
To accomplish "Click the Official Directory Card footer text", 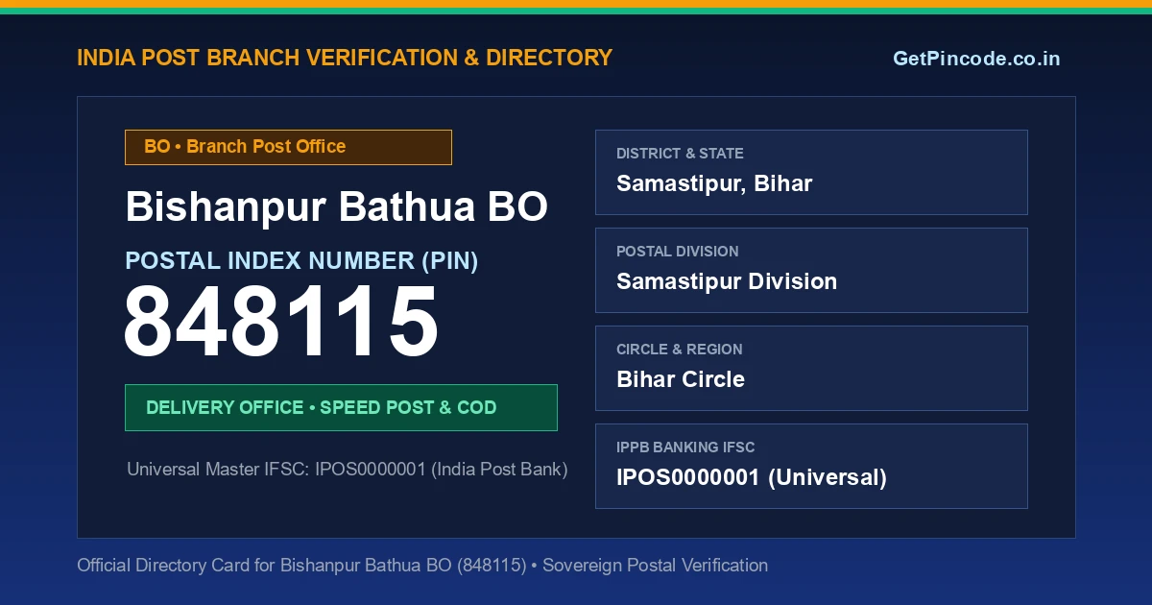I will pos(422,566).
